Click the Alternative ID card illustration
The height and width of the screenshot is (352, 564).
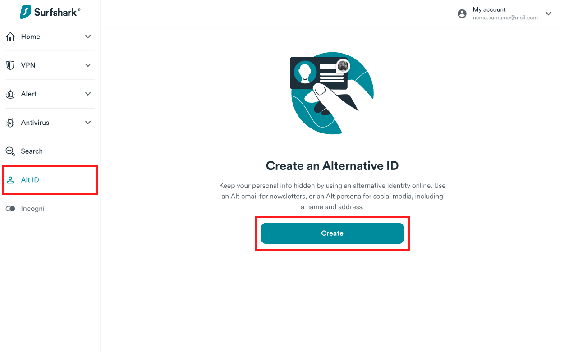pos(332,93)
